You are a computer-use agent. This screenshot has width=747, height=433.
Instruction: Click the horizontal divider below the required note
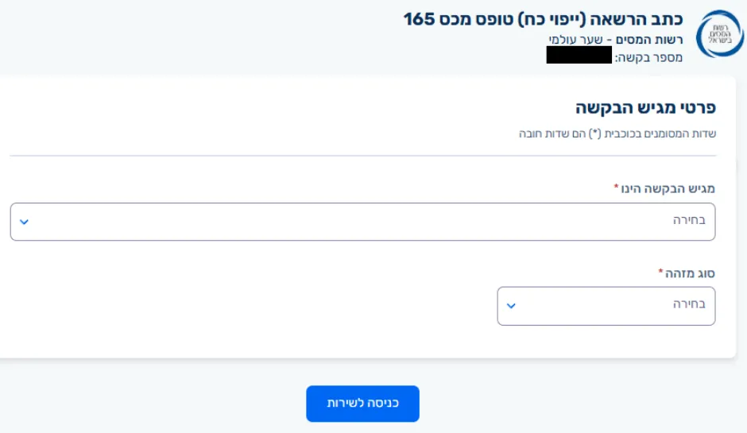(x=362, y=156)
